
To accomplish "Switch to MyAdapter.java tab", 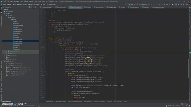I will point(111,7).
